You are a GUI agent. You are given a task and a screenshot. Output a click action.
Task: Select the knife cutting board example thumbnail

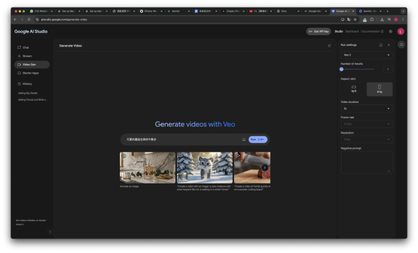(252, 168)
